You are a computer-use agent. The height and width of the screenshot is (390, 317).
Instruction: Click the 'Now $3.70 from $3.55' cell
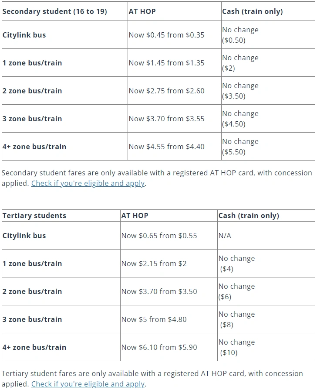[166, 119]
